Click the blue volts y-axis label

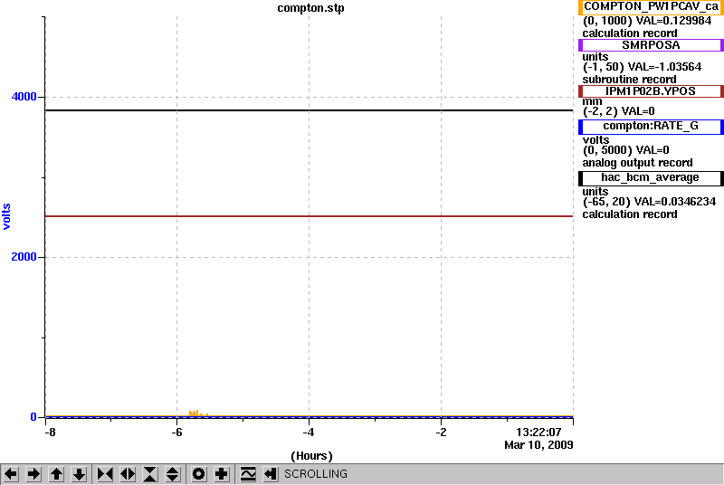[x=6, y=216]
